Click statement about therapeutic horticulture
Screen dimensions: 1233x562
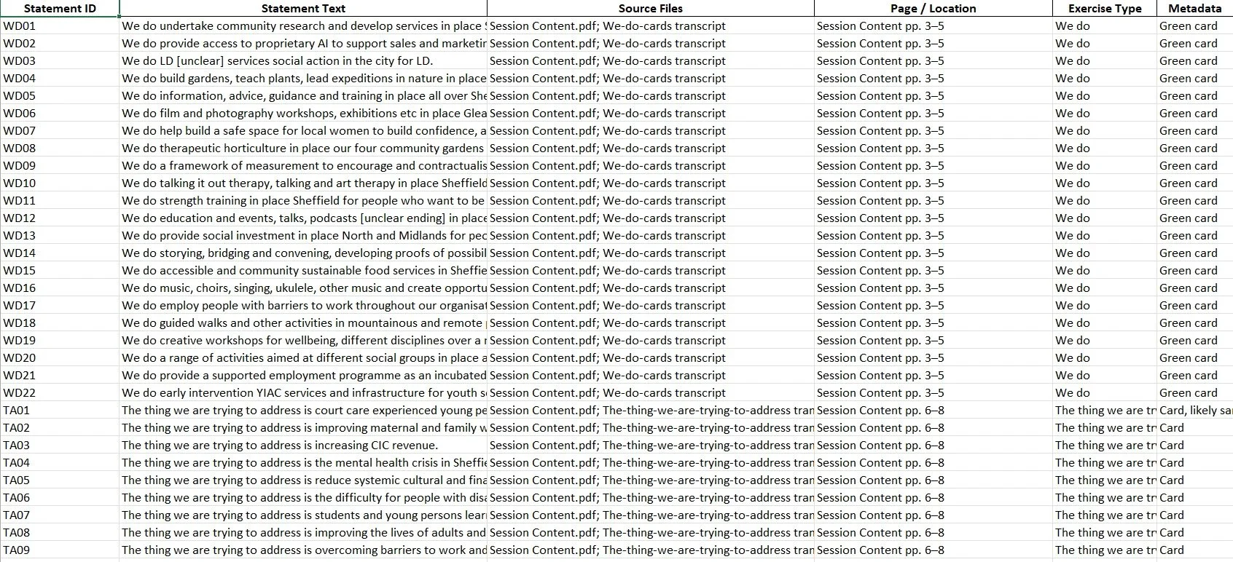303,148
